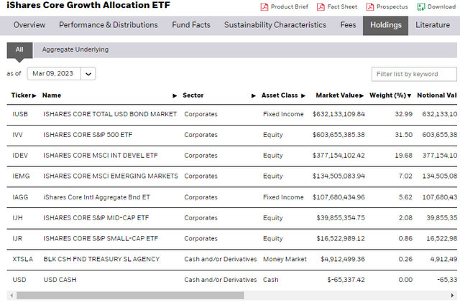
Task: Click the iShares Core Growth Allocation ETF title
Action: pyautogui.click(x=88, y=5)
